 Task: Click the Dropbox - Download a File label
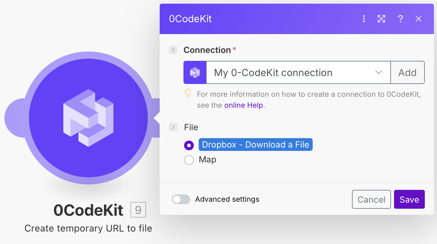pos(256,145)
